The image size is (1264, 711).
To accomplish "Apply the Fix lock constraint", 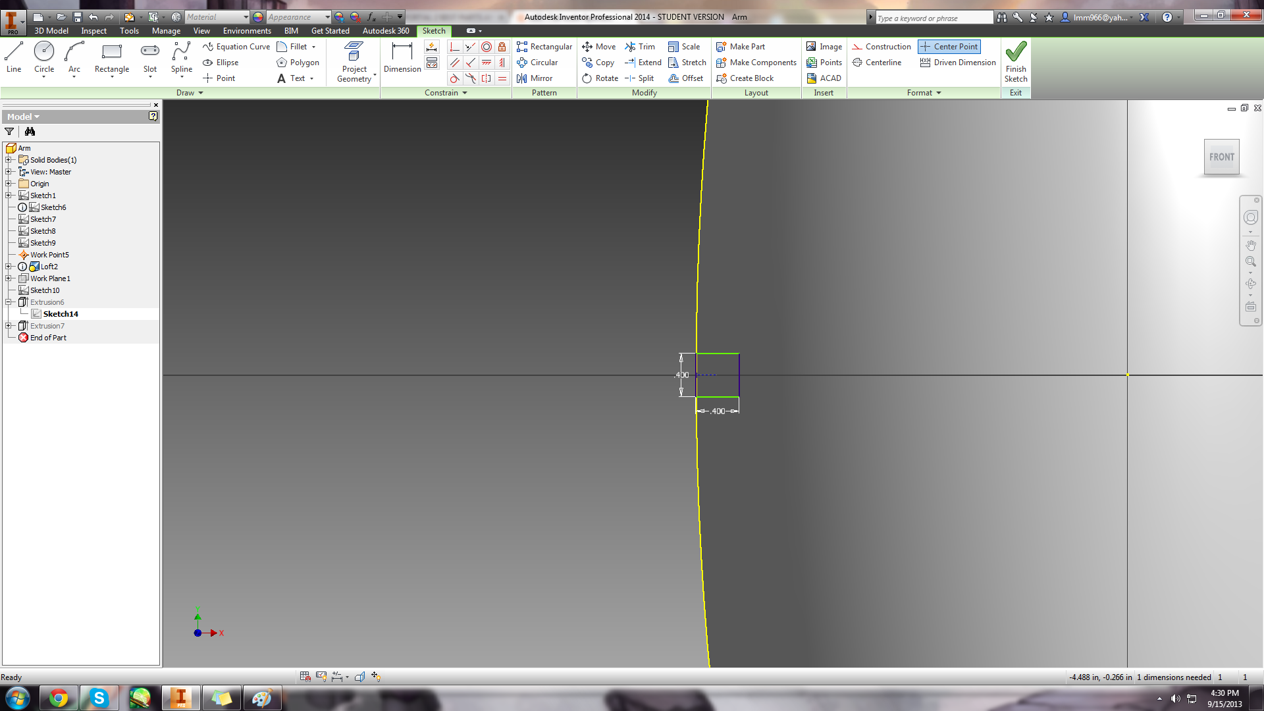I will pos(502,47).
